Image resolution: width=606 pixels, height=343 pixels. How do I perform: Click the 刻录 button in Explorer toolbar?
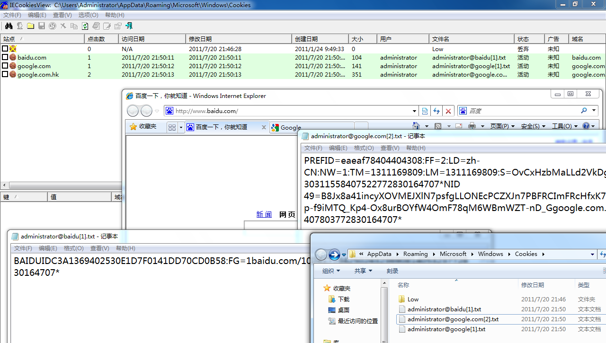point(392,271)
